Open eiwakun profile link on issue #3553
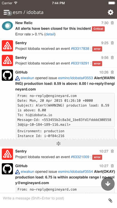Screen dimensions: 117x208 tap(27, 78)
